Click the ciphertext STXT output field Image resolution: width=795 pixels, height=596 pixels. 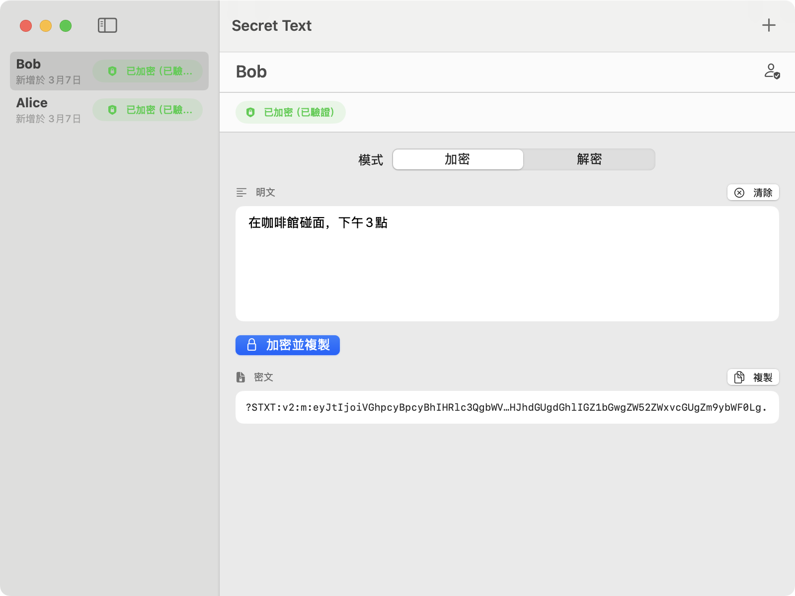[507, 407]
